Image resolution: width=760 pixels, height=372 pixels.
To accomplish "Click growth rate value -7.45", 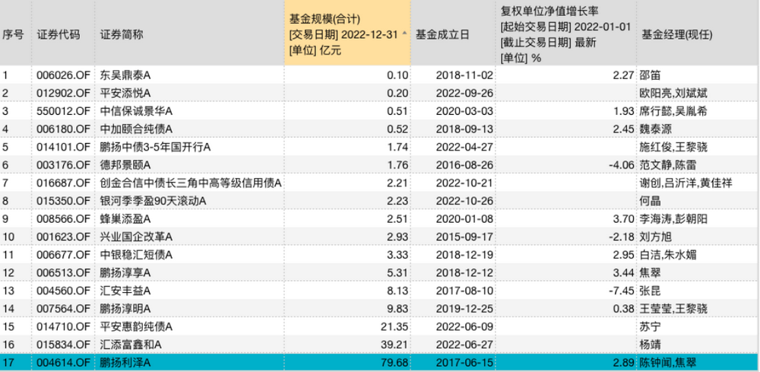I will pyautogui.click(x=620, y=291).
